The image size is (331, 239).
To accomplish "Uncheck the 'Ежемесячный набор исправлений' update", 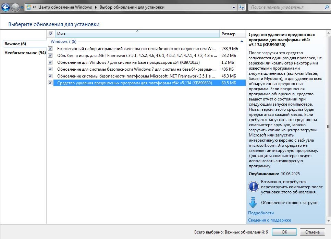I will [50, 49].
